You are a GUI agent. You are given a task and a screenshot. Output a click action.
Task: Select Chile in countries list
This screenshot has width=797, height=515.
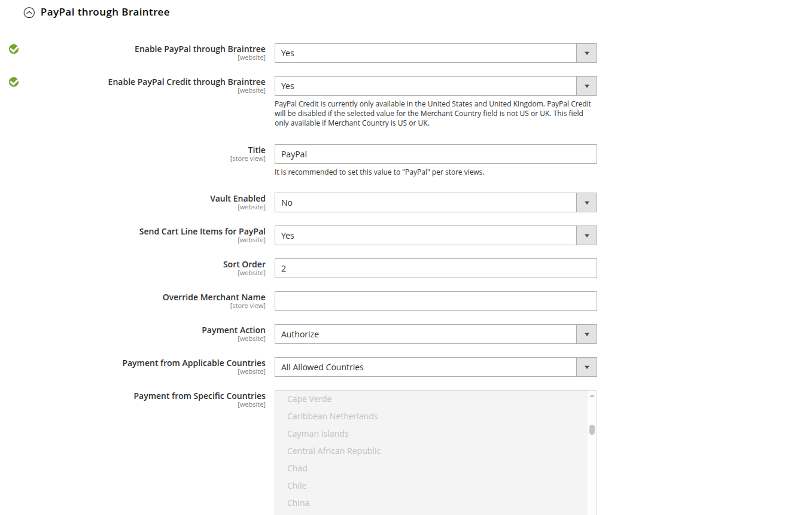point(297,486)
